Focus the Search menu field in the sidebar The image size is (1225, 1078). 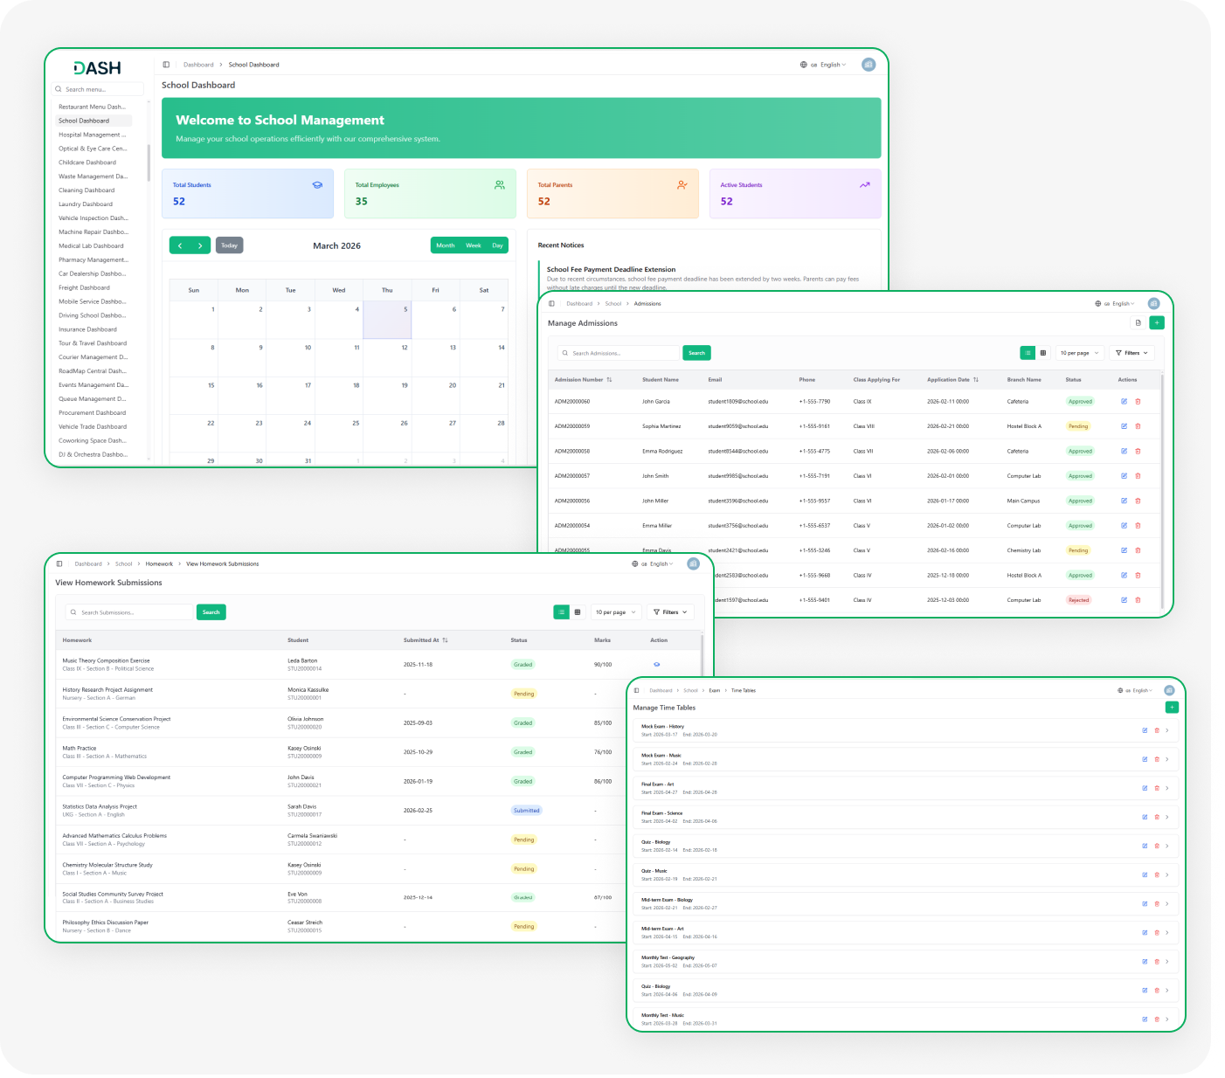click(x=98, y=89)
